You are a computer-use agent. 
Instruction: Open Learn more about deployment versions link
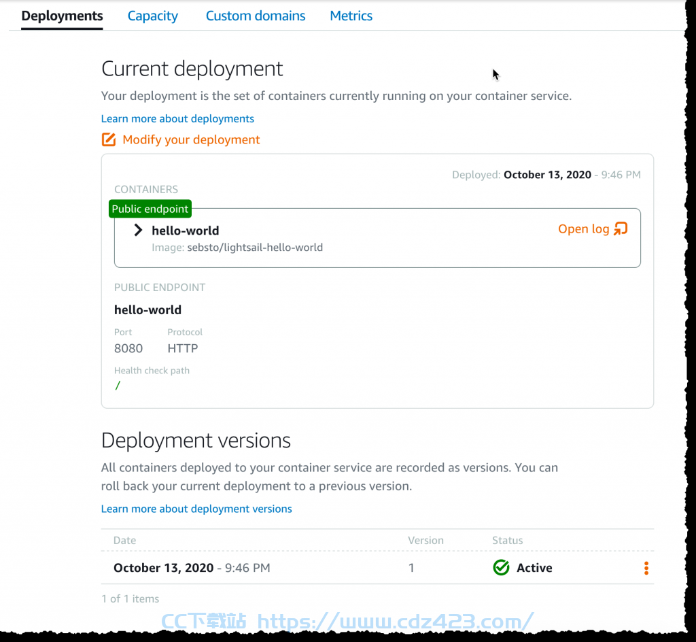point(196,509)
